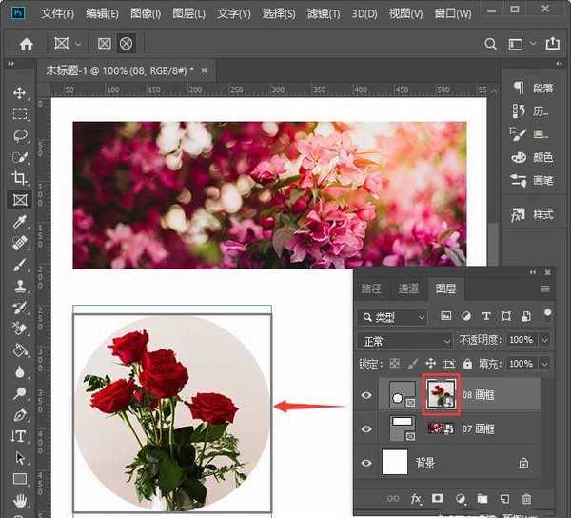This screenshot has width=571, height=518.
Task: Select the vertical Type tool
Action: pos(19,436)
